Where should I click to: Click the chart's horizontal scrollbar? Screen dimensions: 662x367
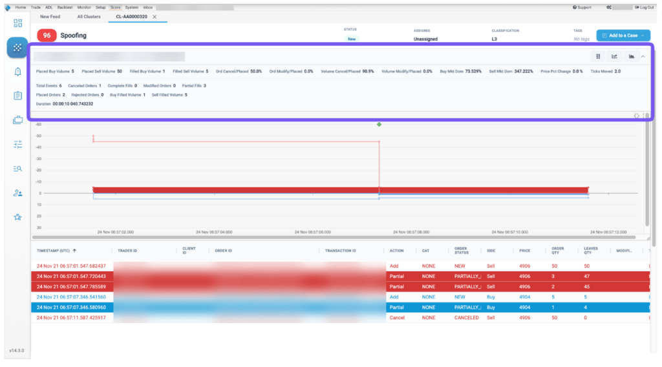pyautogui.click(x=334, y=237)
